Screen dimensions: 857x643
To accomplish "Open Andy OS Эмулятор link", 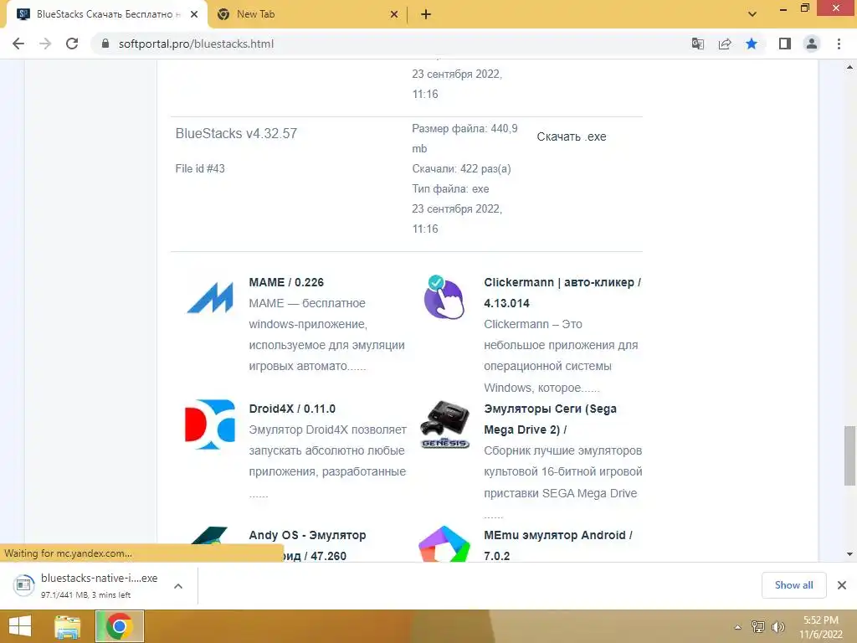I will tap(307, 545).
